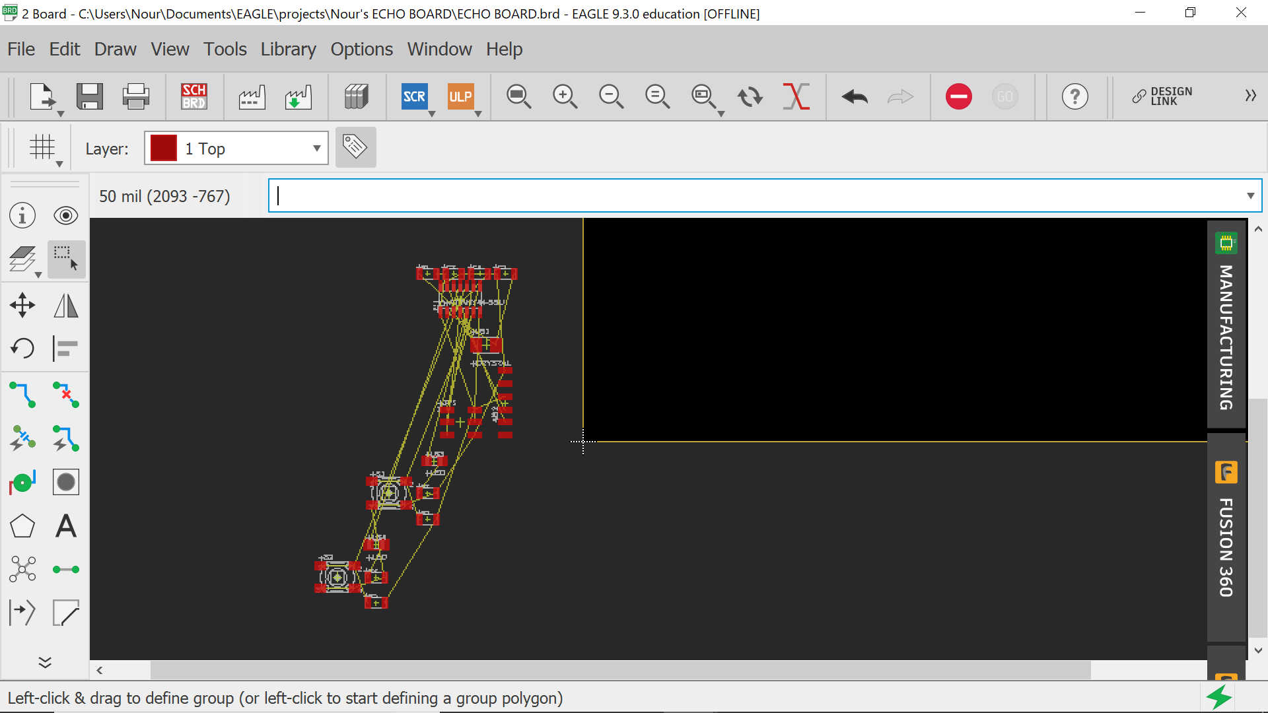
Task: Click the red layer color swatch
Action: pyautogui.click(x=163, y=149)
